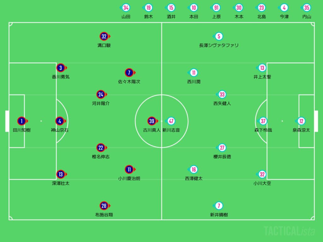The width and height of the screenshot is (323, 242).
Task: Select substitute marker 91 上原
Action: point(216,8)
